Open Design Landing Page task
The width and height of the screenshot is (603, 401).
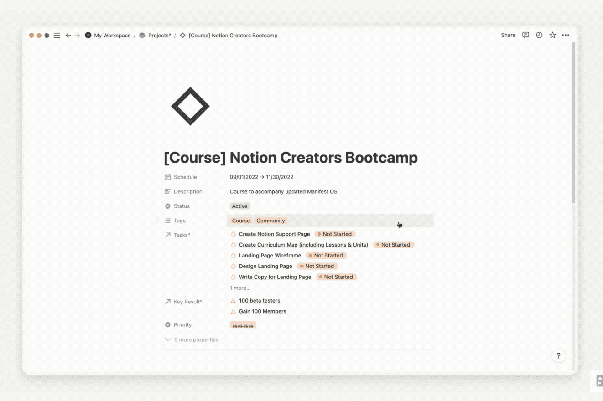[265, 266]
